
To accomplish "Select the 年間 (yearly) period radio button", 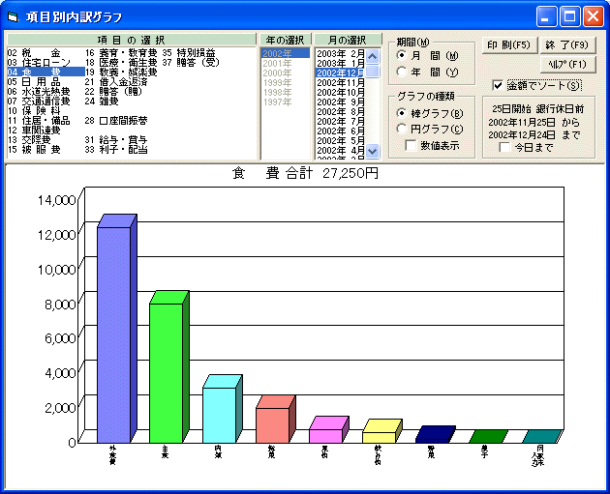I will pos(403,73).
